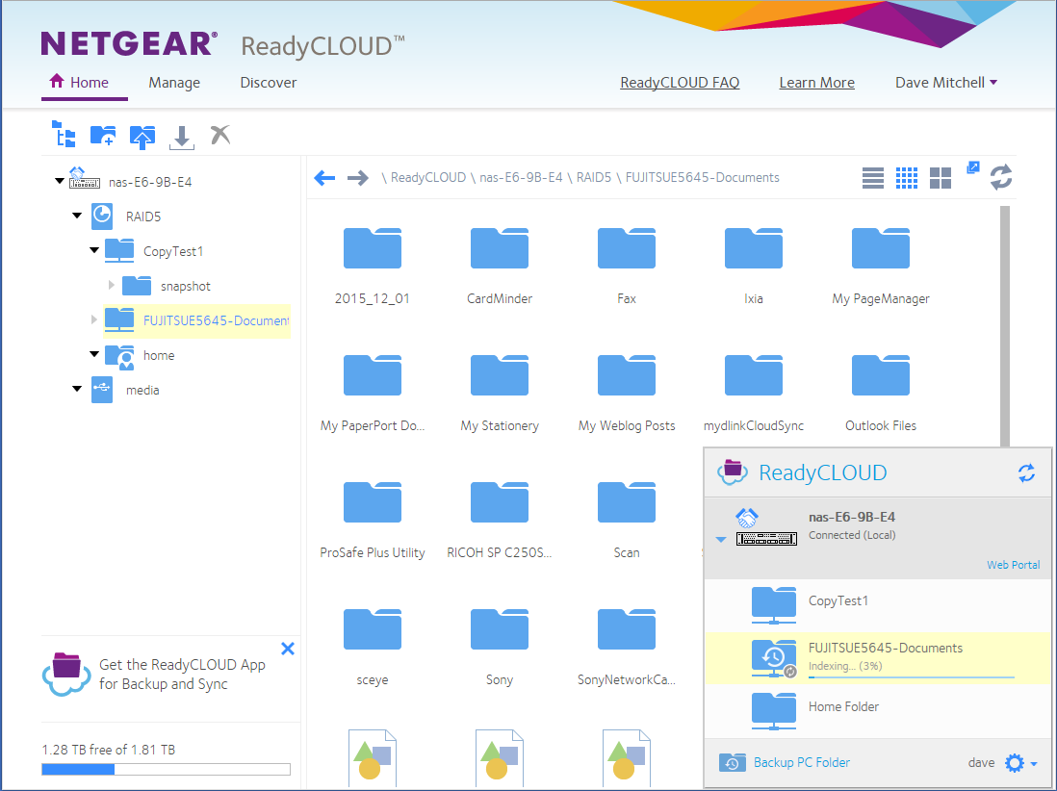Collapse the media tree node
This screenshot has height=791, width=1057.
click(x=77, y=389)
